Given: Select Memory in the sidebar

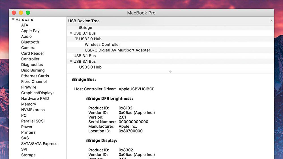Looking at the screenshot, I should (x=29, y=104).
